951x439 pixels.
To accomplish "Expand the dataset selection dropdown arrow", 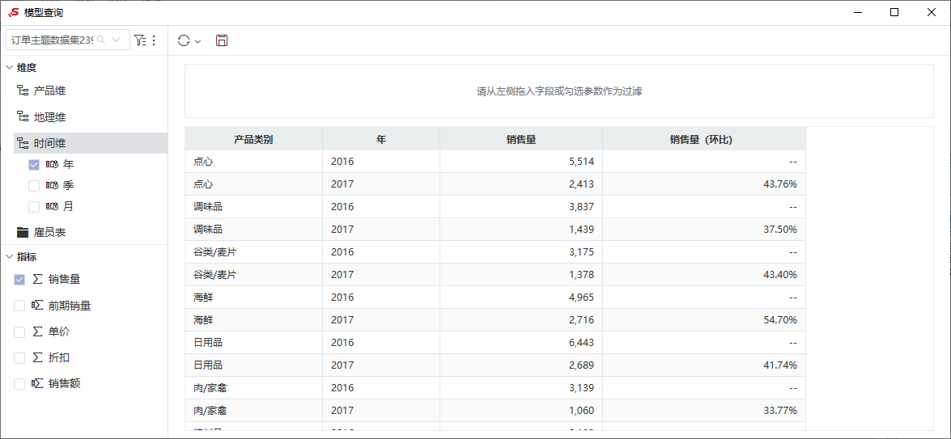I will (x=117, y=40).
